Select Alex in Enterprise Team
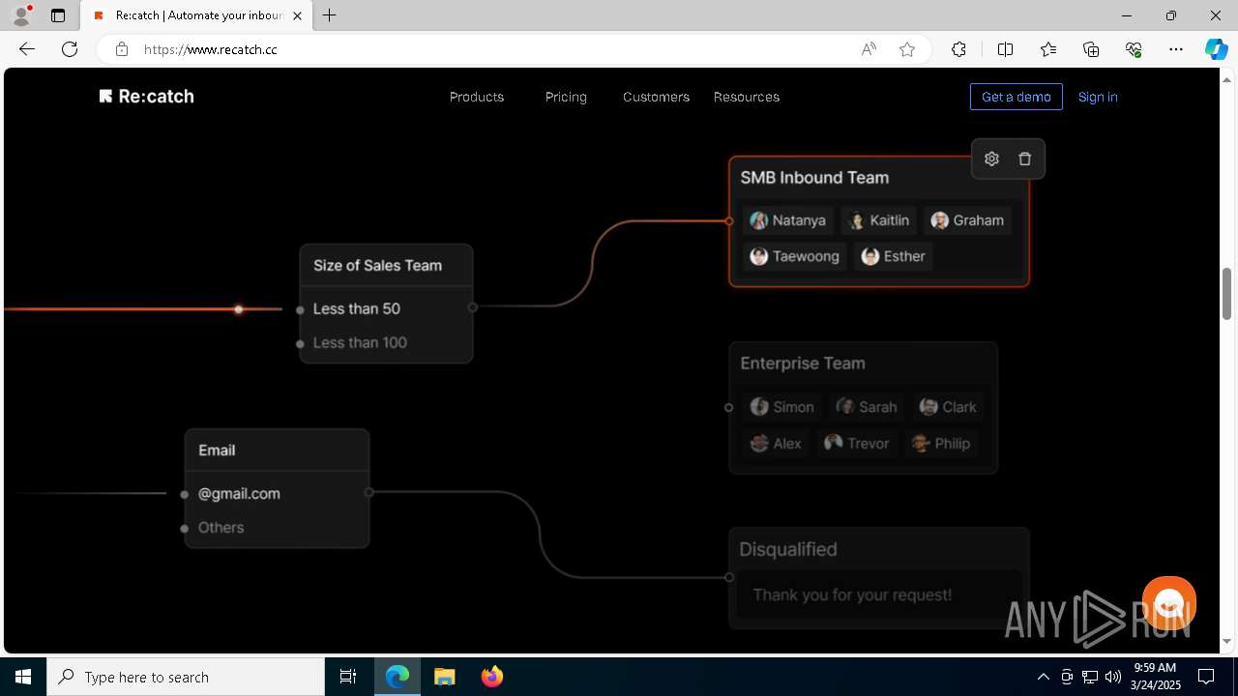Screen dimensions: 1238x696 tap(776, 444)
